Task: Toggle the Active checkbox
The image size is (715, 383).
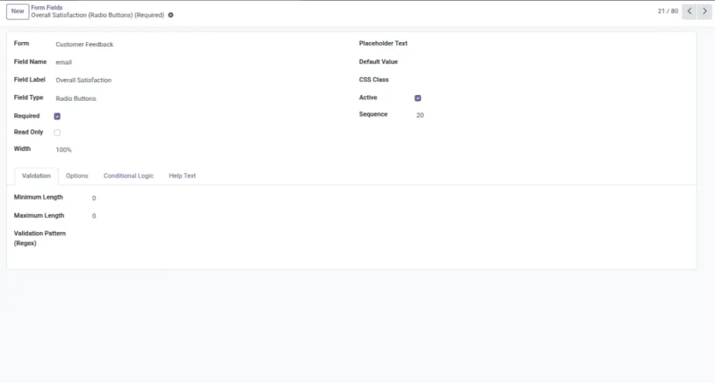Action: 418,98
